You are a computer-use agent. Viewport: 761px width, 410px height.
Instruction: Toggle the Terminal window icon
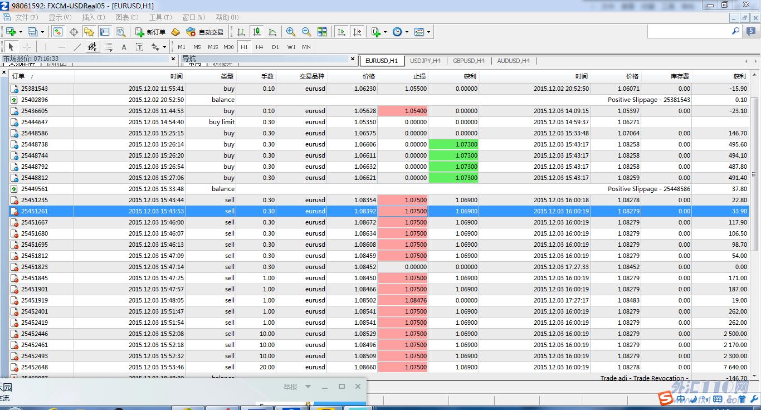point(105,32)
